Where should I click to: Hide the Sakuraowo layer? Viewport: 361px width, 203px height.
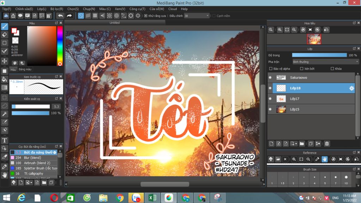click(x=270, y=78)
